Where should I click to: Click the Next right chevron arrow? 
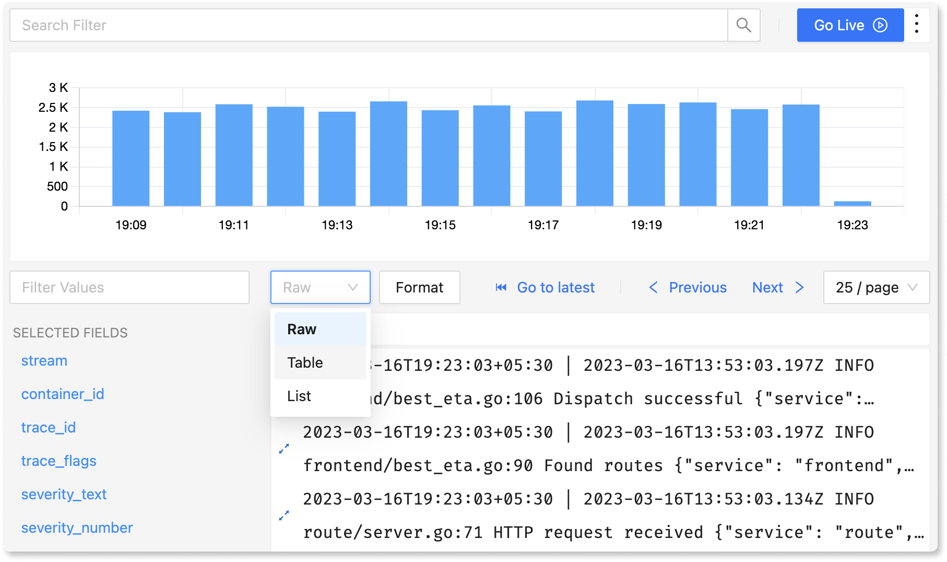point(799,287)
